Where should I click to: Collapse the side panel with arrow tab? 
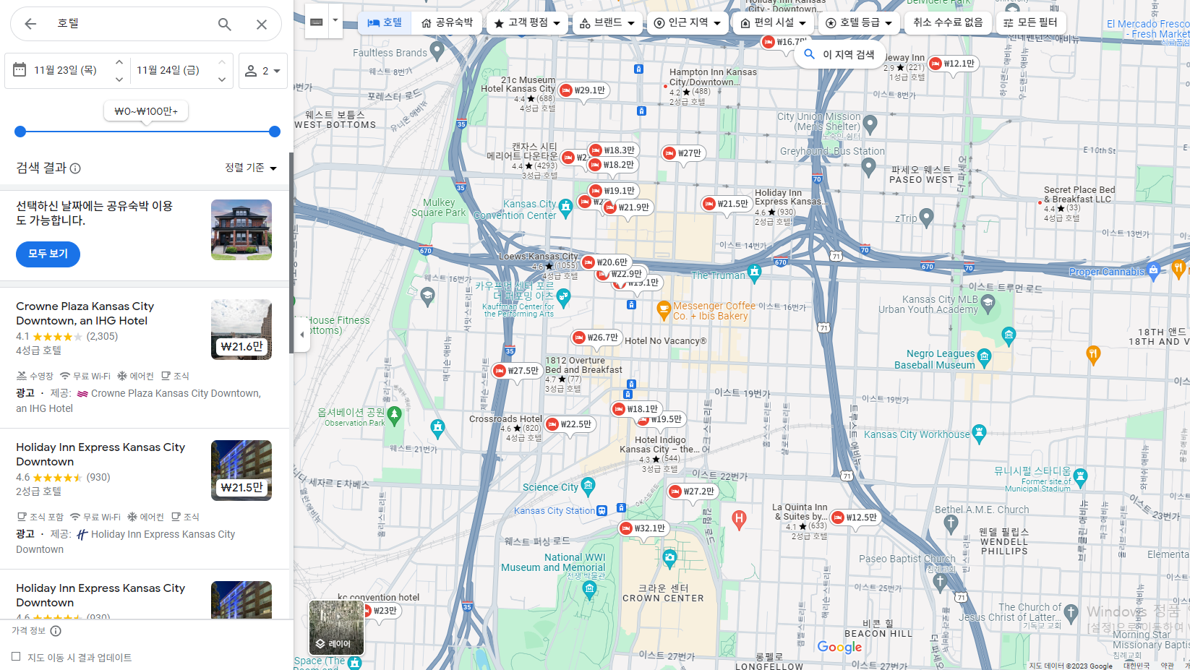301,335
